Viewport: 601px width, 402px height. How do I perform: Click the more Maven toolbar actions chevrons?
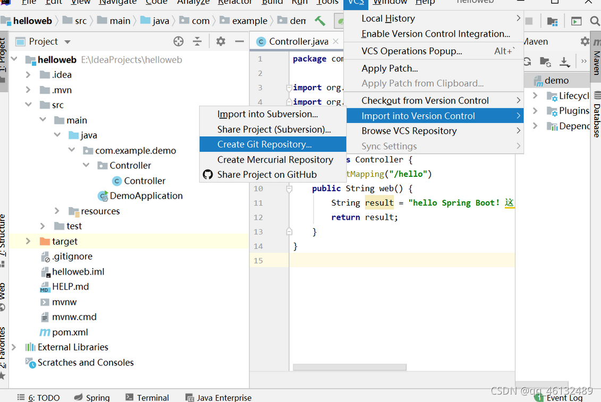coord(584,61)
